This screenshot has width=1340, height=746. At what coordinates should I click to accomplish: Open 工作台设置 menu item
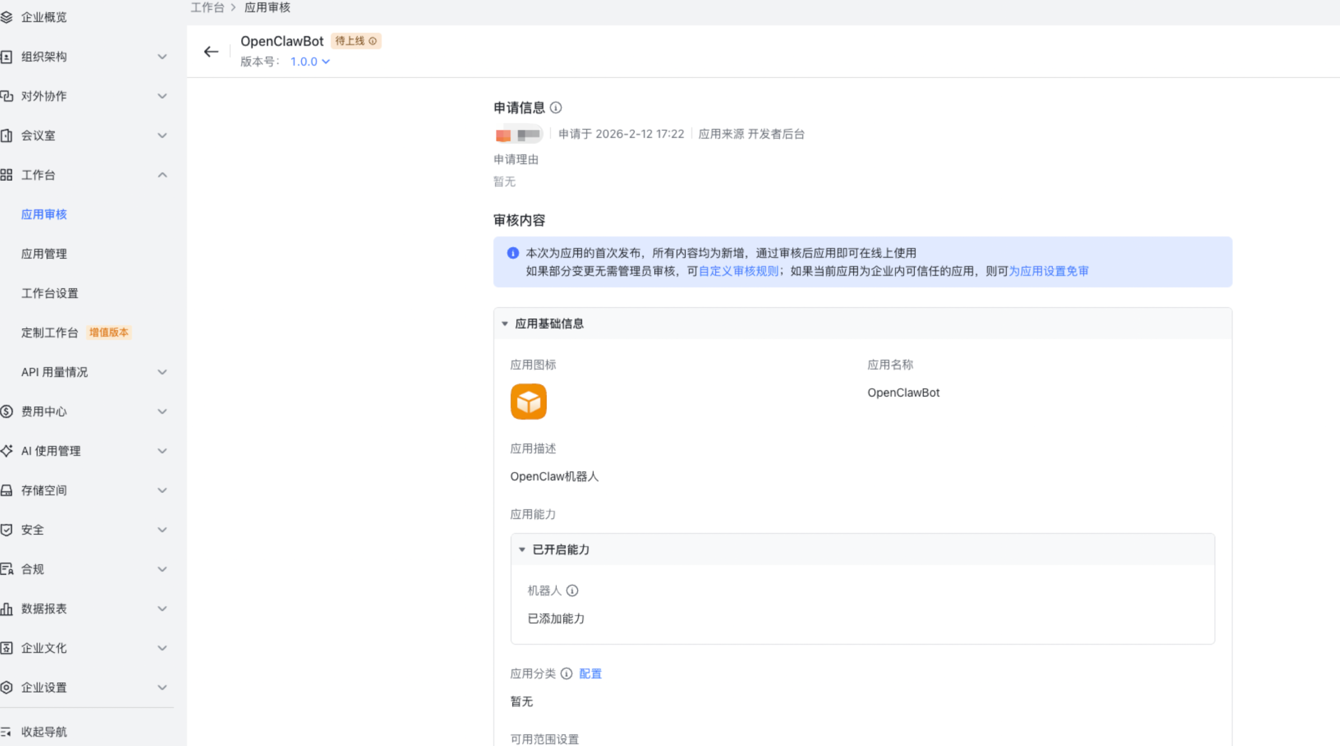pyautogui.click(x=49, y=293)
